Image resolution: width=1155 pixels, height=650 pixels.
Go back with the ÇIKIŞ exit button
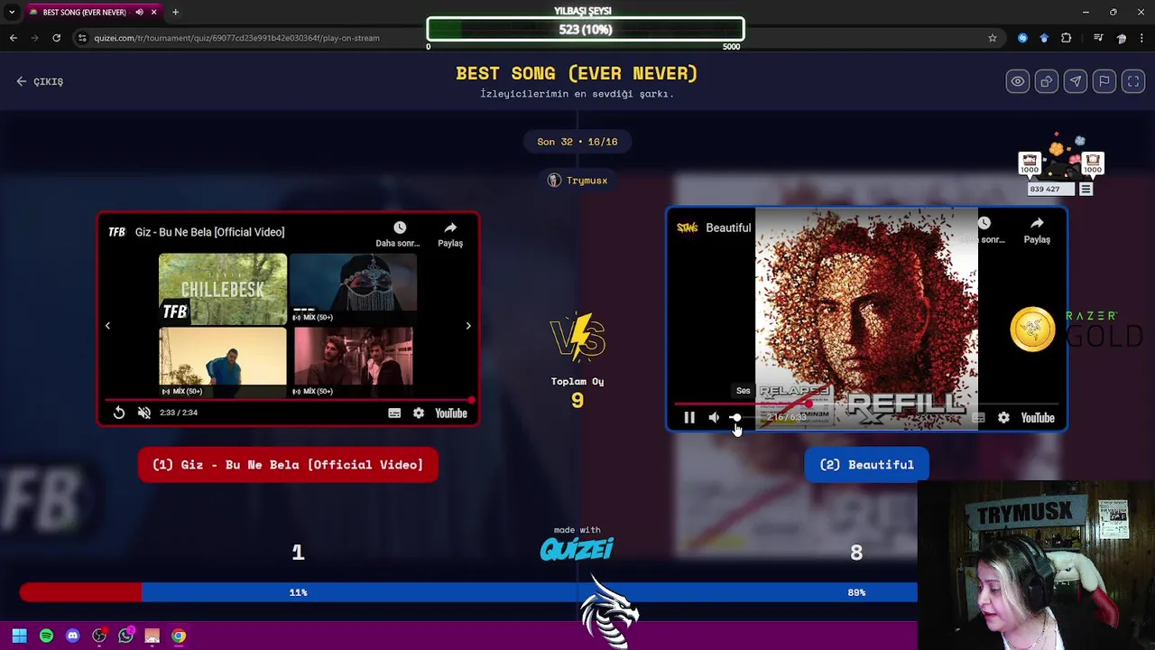click(40, 81)
